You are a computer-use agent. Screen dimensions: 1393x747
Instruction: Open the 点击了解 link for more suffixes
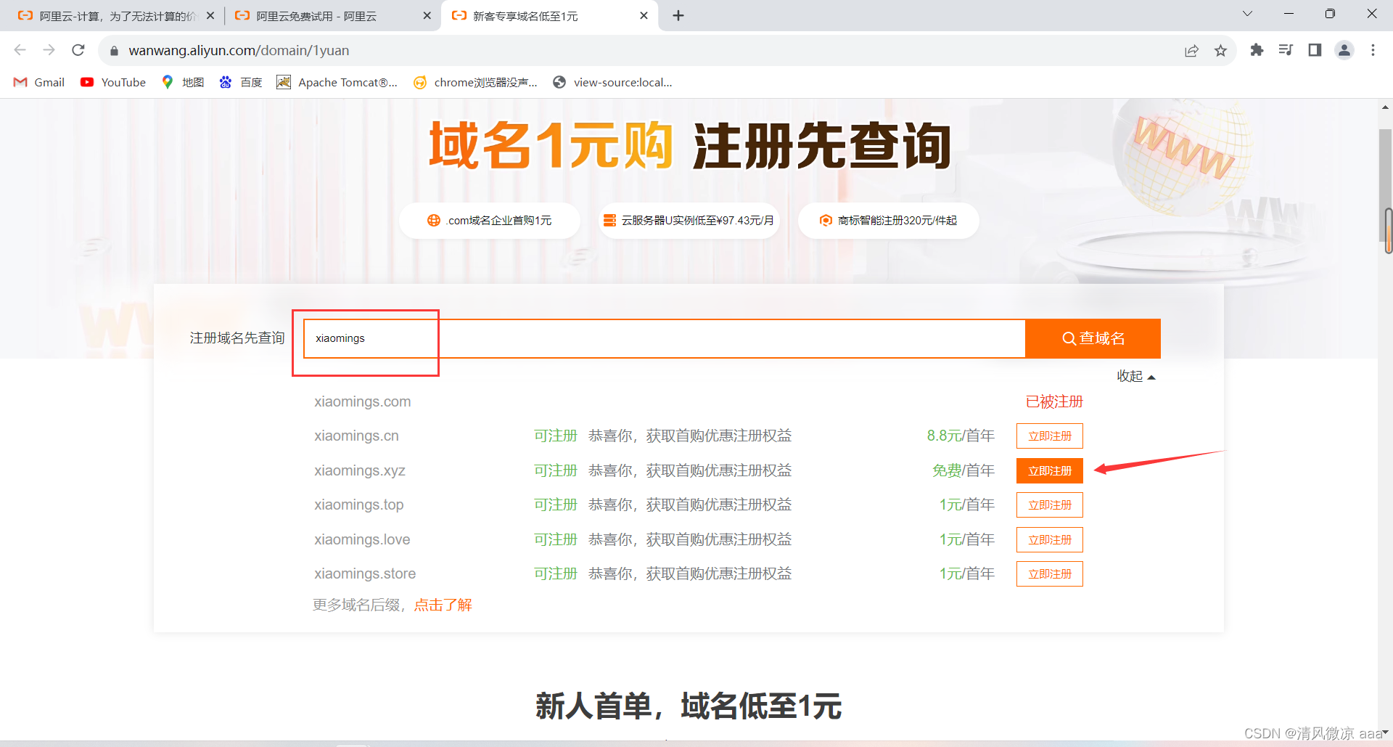pos(443,605)
